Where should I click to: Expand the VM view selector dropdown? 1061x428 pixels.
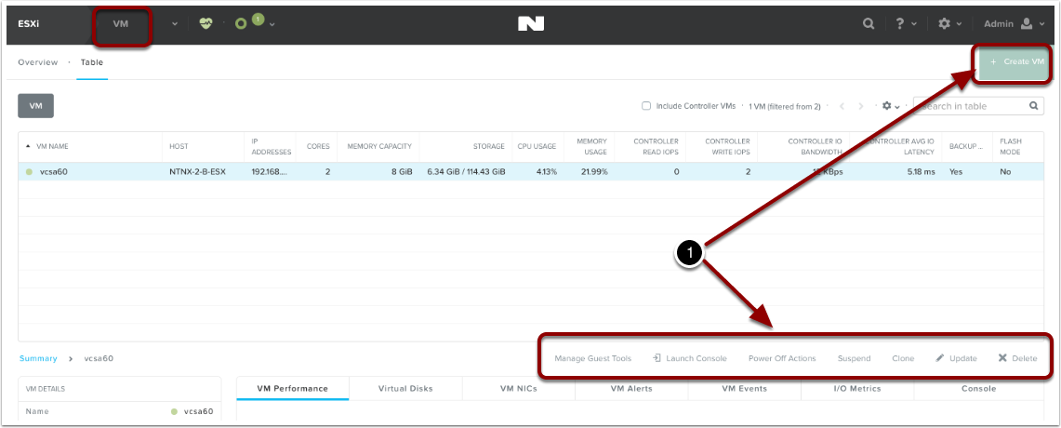pos(175,23)
